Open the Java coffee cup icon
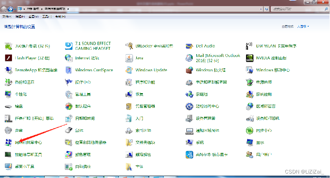The image size is (330, 178). [x=129, y=58]
